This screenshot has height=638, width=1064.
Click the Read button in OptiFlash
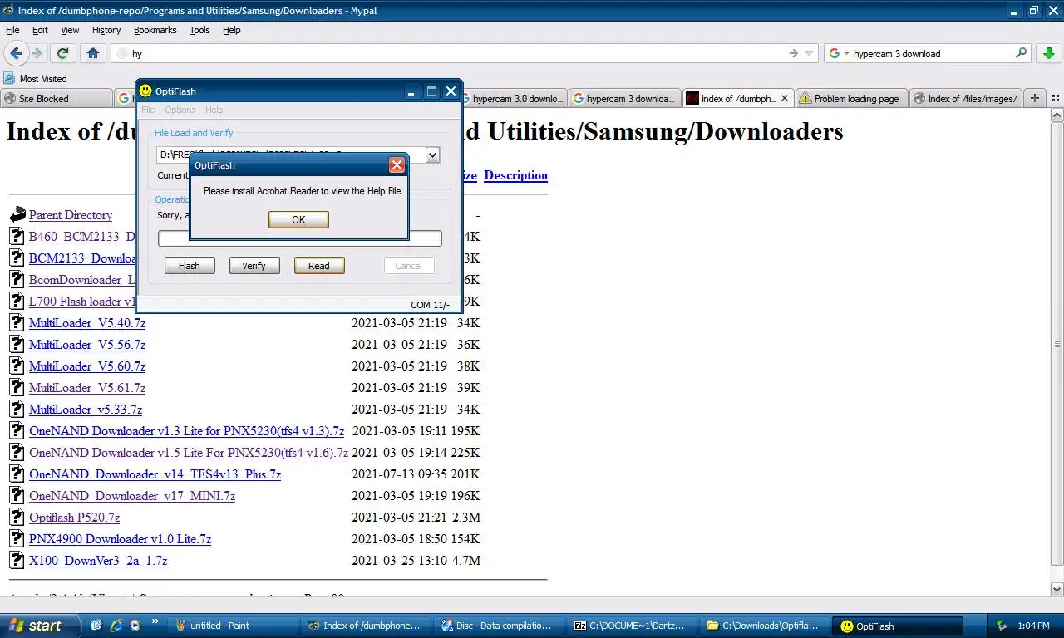[319, 266]
